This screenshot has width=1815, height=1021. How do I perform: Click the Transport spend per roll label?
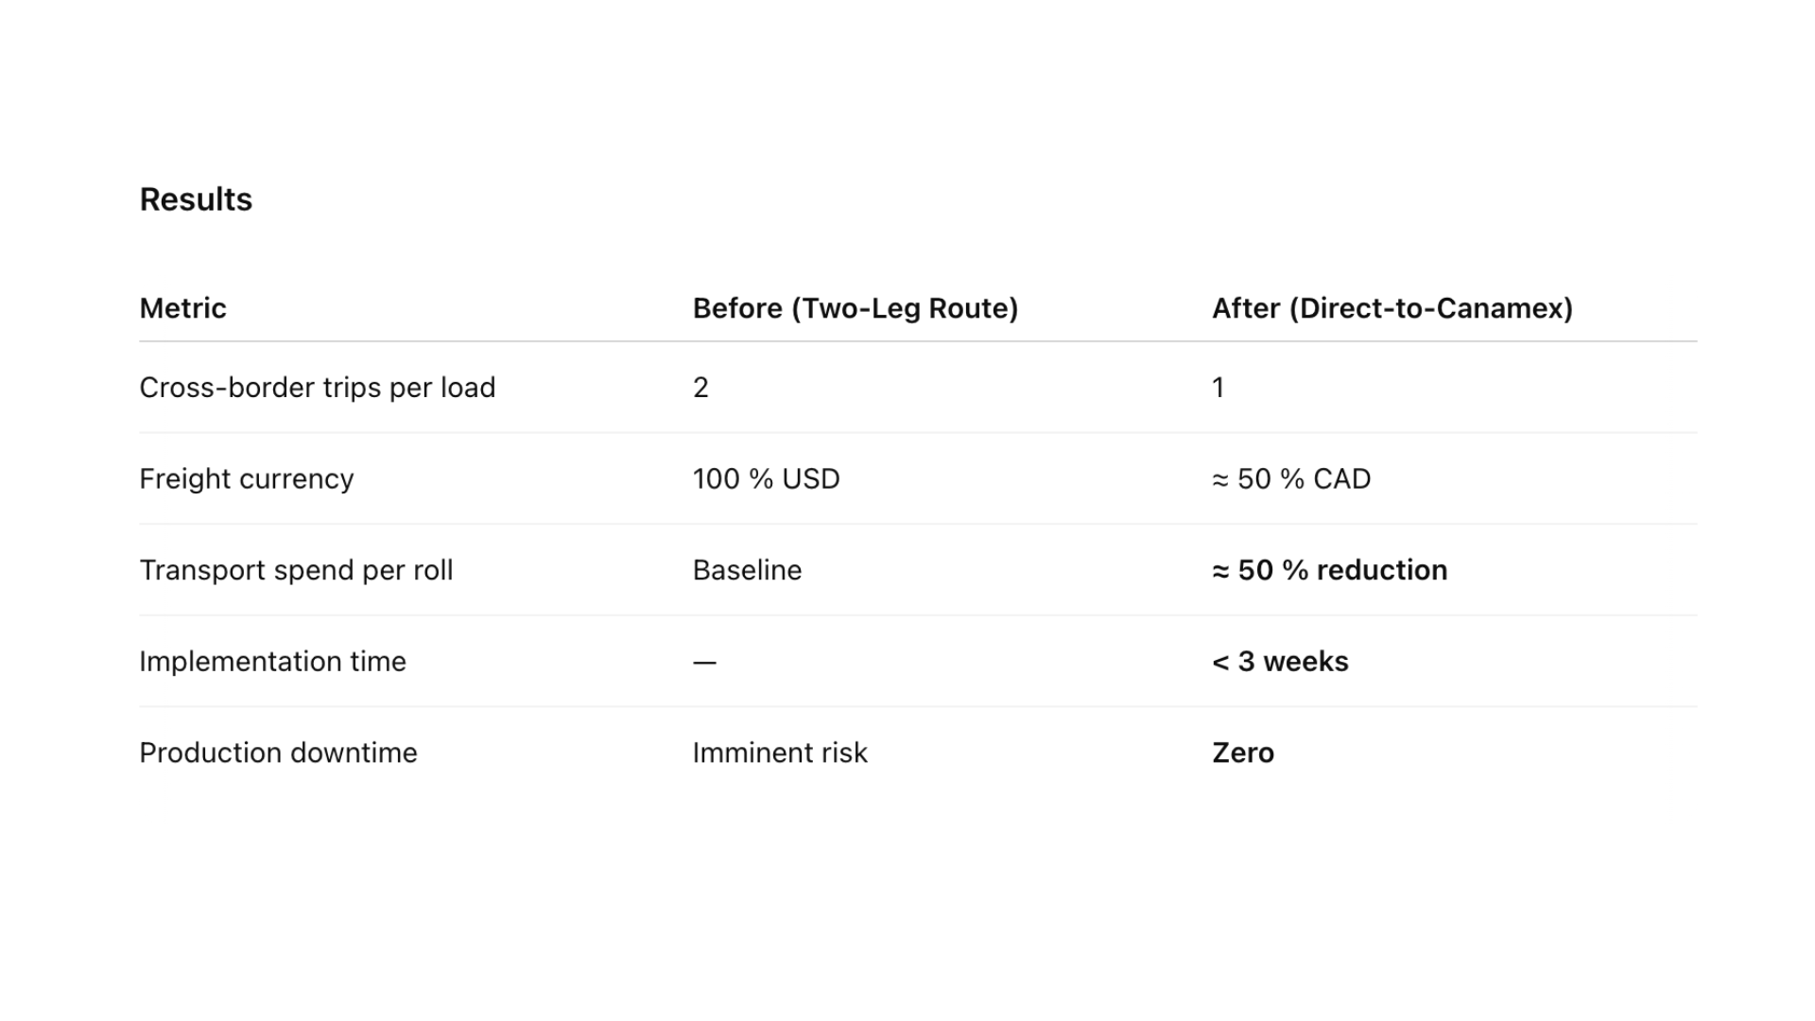click(296, 570)
